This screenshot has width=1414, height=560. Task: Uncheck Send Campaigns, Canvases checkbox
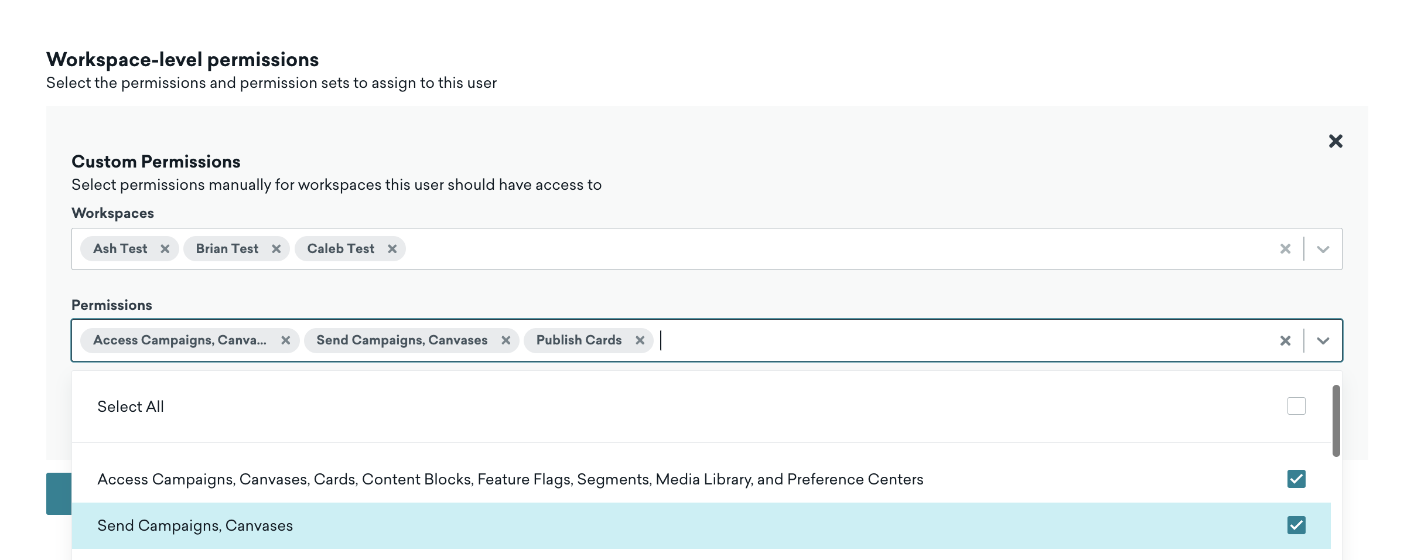(1296, 525)
